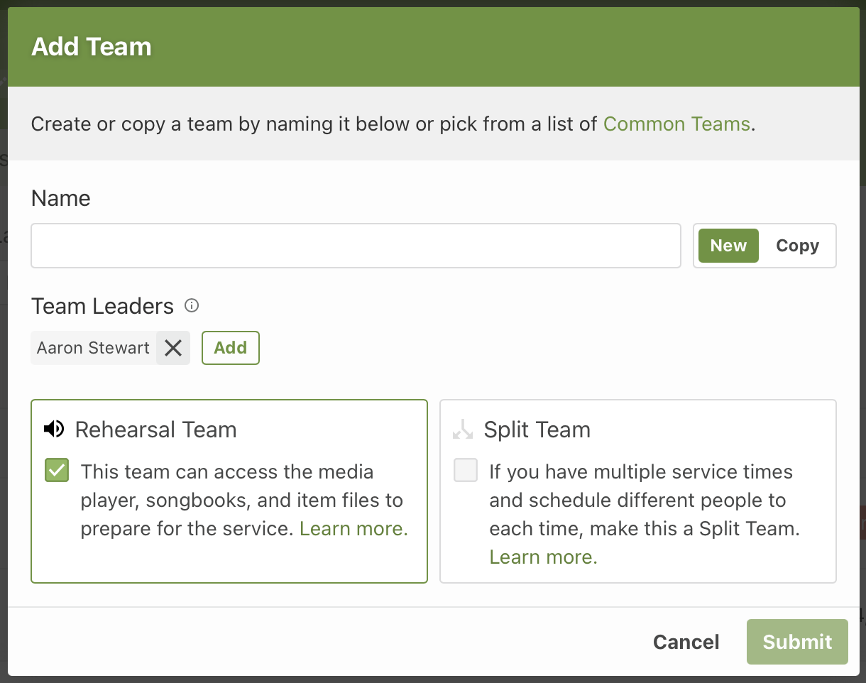
Task: Switch to Copy team mode
Action: [x=797, y=246]
